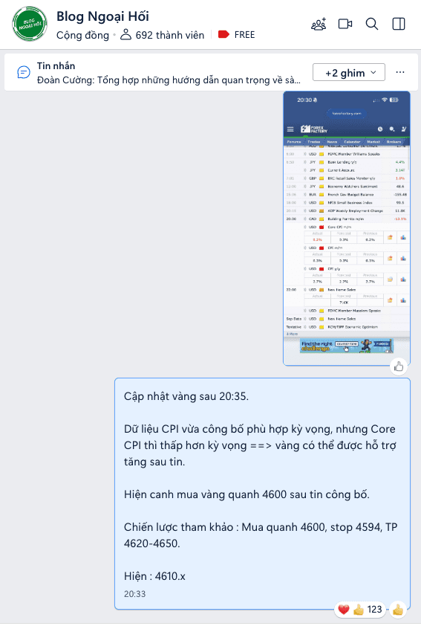The width and height of the screenshot is (421, 626).
Task: Tap the thumbs-up button on the gold update message
Action: [x=397, y=610]
